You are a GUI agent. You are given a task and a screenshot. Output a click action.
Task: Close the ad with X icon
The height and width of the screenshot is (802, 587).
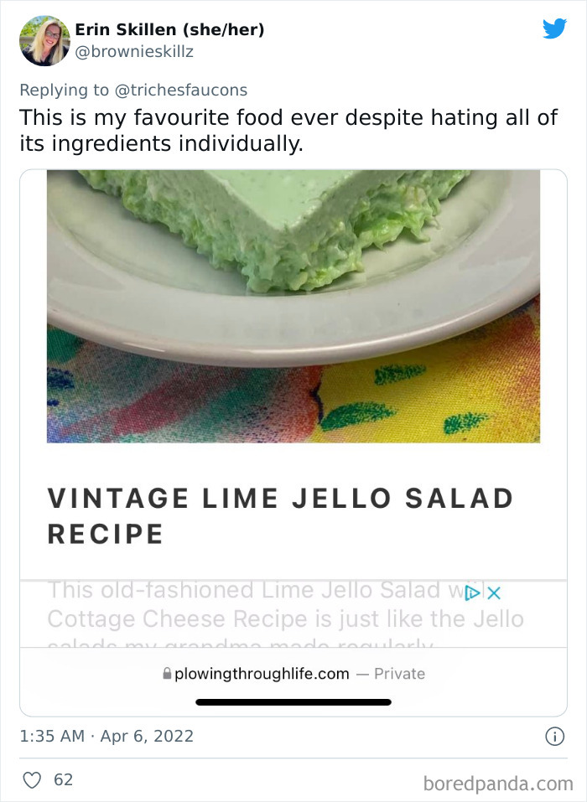click(x=494, y=593)
